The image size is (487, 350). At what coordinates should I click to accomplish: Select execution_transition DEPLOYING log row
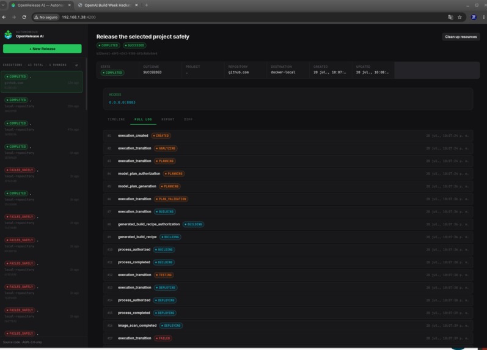(288, 288)
